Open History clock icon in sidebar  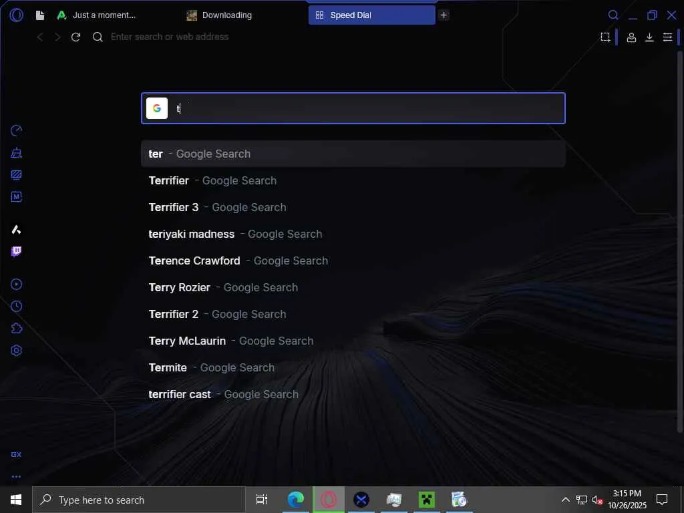pos(16,306)
